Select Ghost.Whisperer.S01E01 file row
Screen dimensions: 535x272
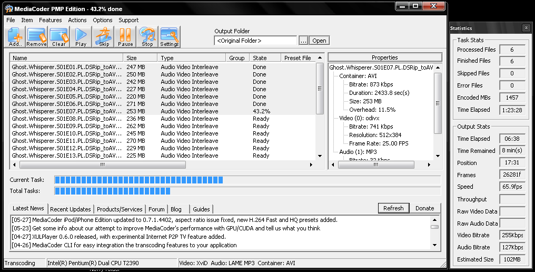[163, 67]
